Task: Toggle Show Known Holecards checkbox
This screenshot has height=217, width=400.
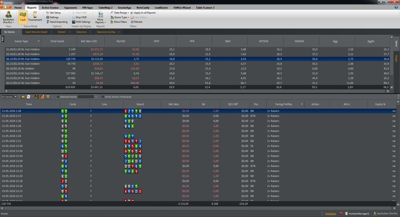Action: click(x=103, y=97)
